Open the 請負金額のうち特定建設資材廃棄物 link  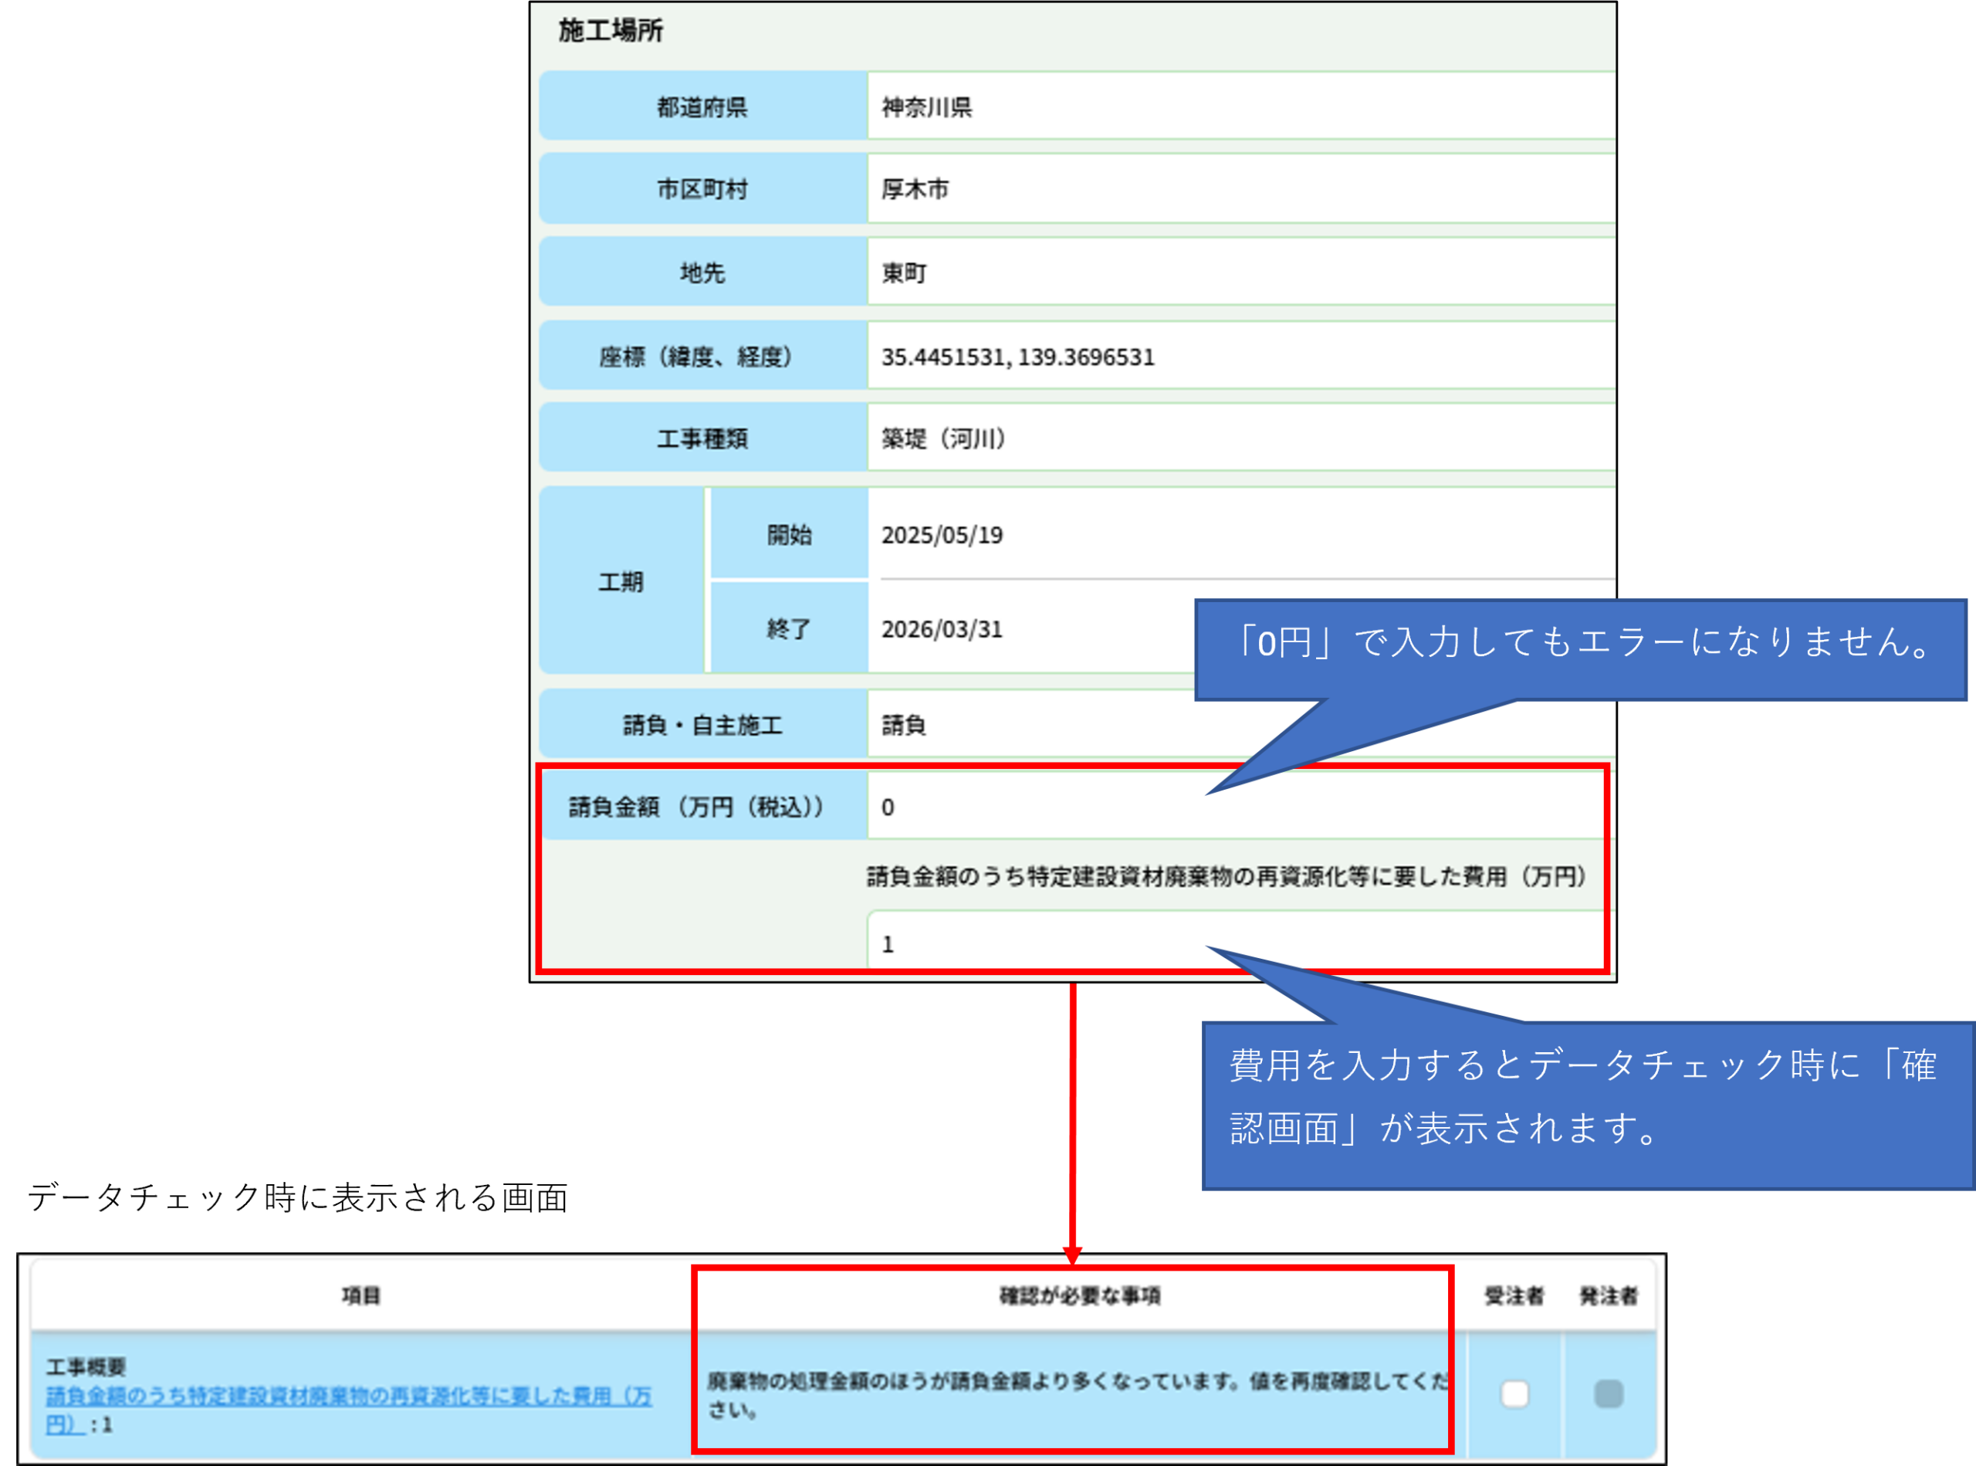point(348,1397)
